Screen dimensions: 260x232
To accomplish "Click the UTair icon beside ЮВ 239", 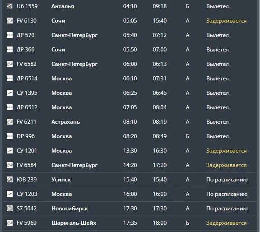I will click(x=9, y=180).
